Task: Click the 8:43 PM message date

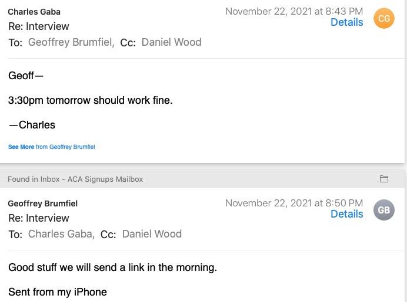Action: click(x=294, y=11)
